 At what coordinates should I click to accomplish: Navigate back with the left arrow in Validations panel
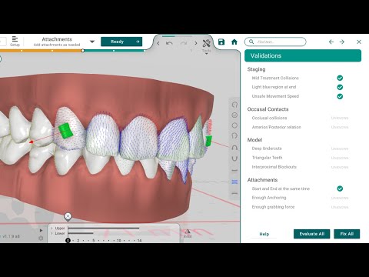coord(331,42)
